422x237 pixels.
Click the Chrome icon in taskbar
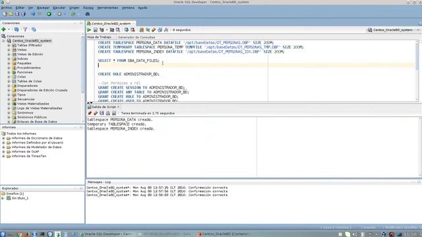pyautogui.click(x=19, y=234)
